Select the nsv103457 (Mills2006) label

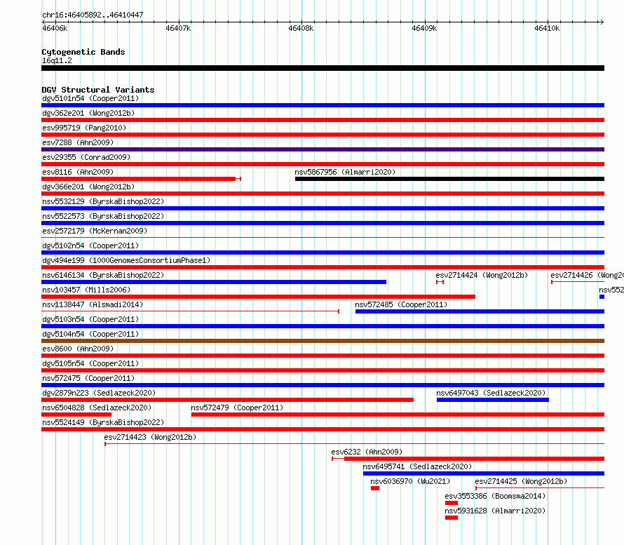86,290
